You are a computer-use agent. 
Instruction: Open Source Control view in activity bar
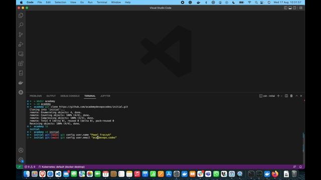click(x=21, y=34)
